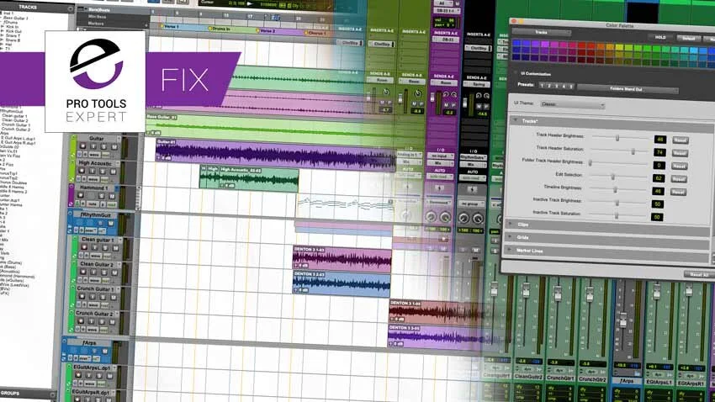
Task: Pick the yellow swatch in top palette row
Action: 619,46
